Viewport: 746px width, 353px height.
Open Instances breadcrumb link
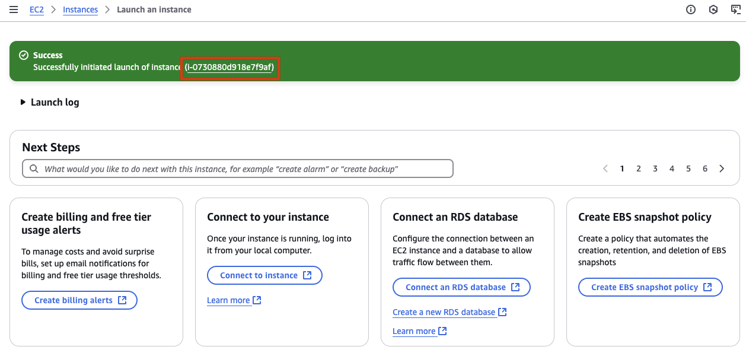80,9
